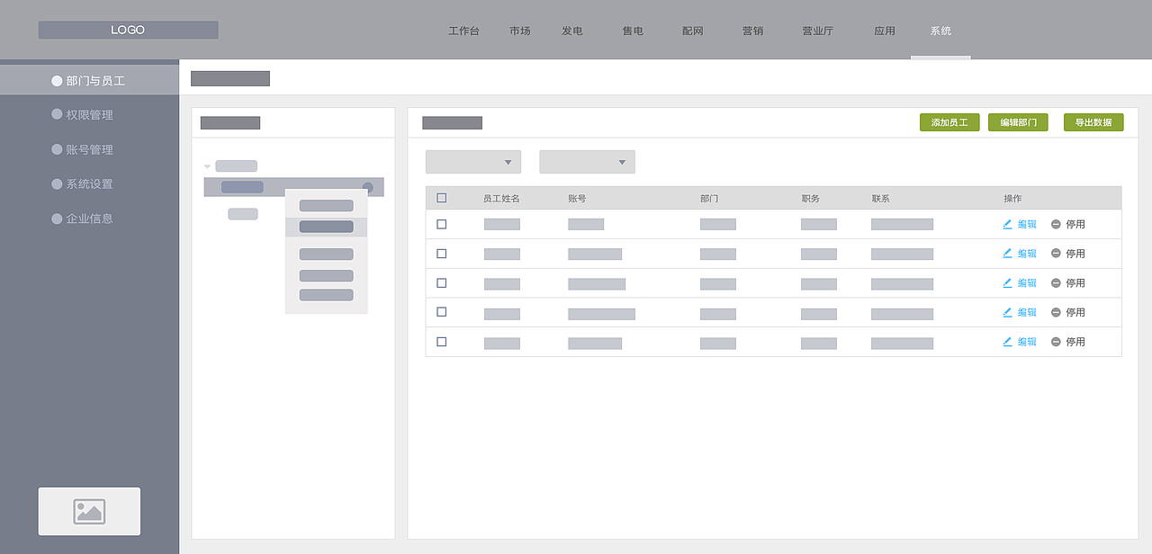Open the 营销 top navigation tab
This screenshot has width=1152, height=554.
pyautogui.click(x=753, y=31)
